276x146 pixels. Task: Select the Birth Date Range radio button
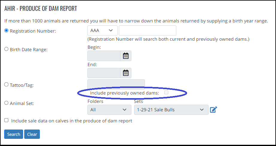(x=6, y=49)
